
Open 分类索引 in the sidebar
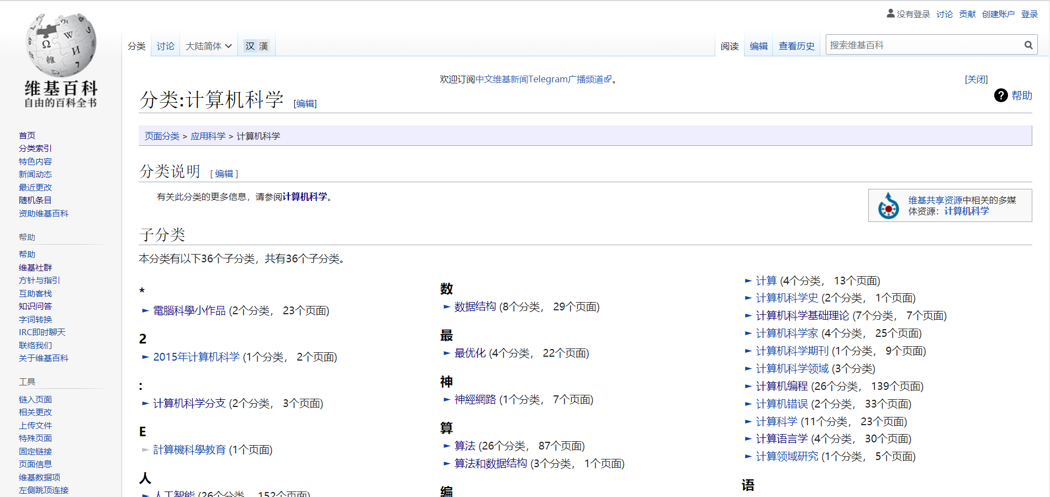click(x=35, y=149)
